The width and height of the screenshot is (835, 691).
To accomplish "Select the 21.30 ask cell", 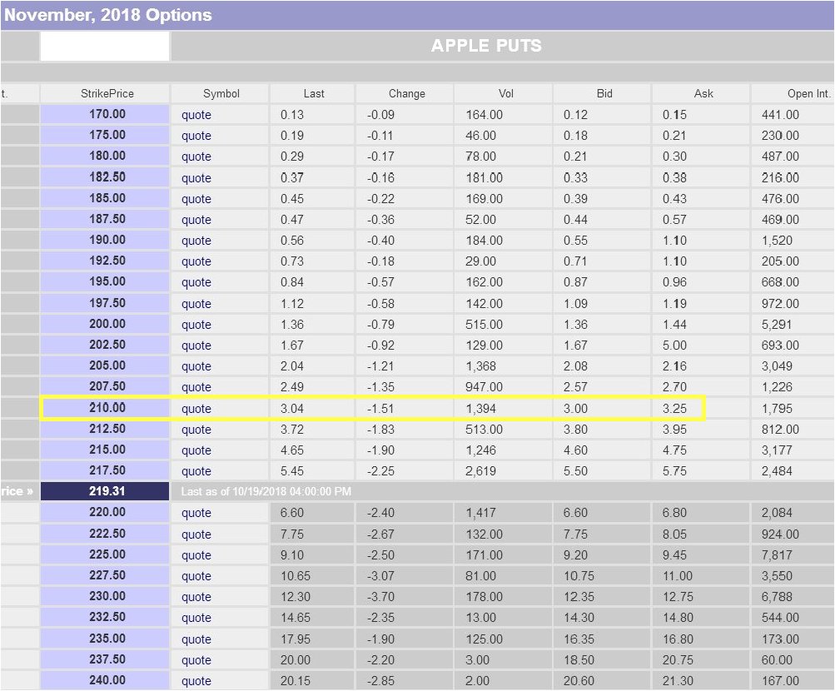I will coord(701,680).
